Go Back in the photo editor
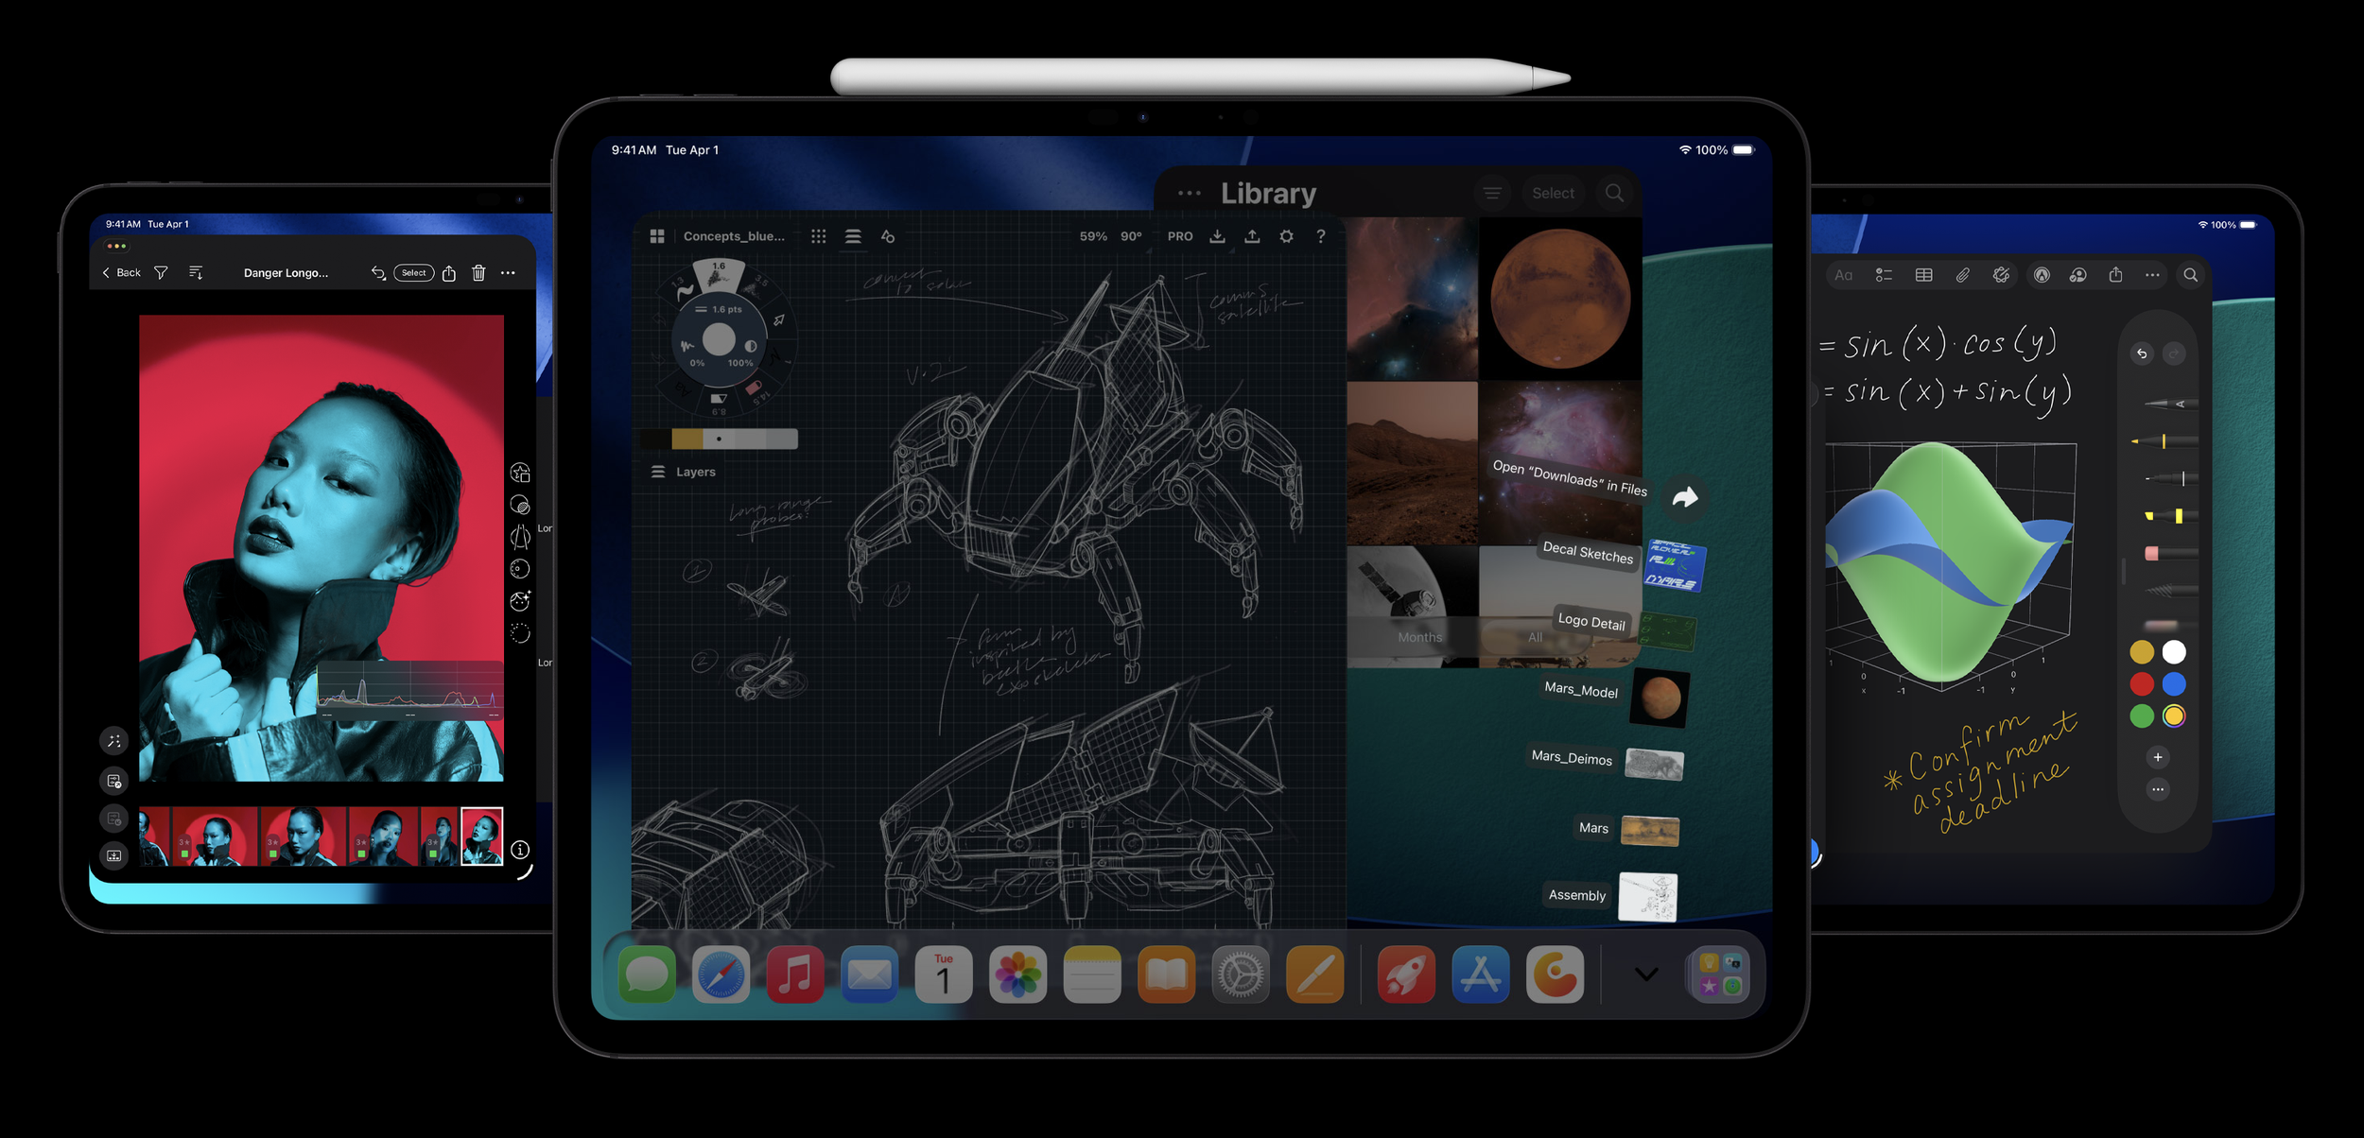 pos(122,273)
